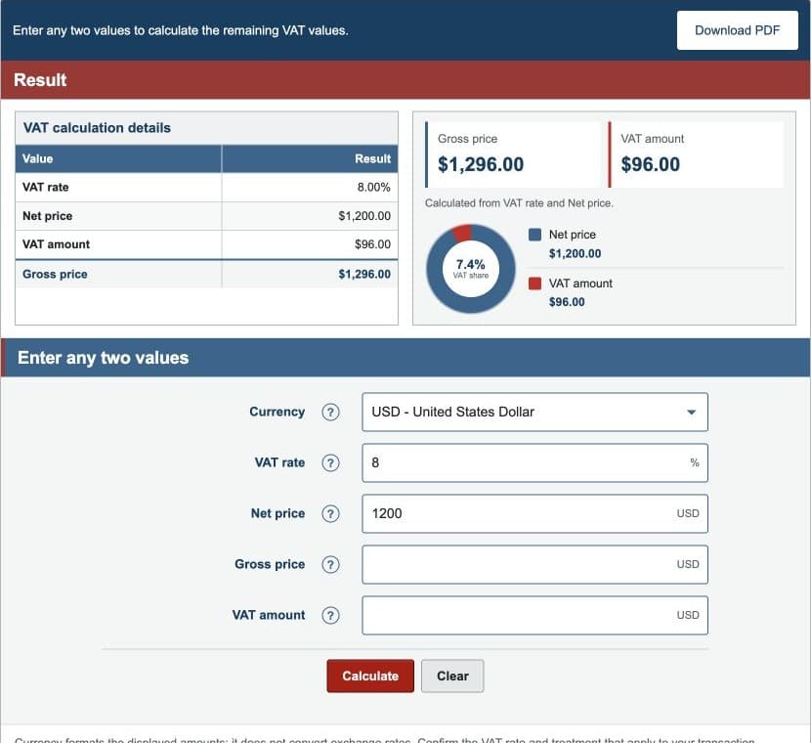Click the $1,296.00 Gross price table cell
This screenshot has height=743, width=811.
click(x=310, y=274)
